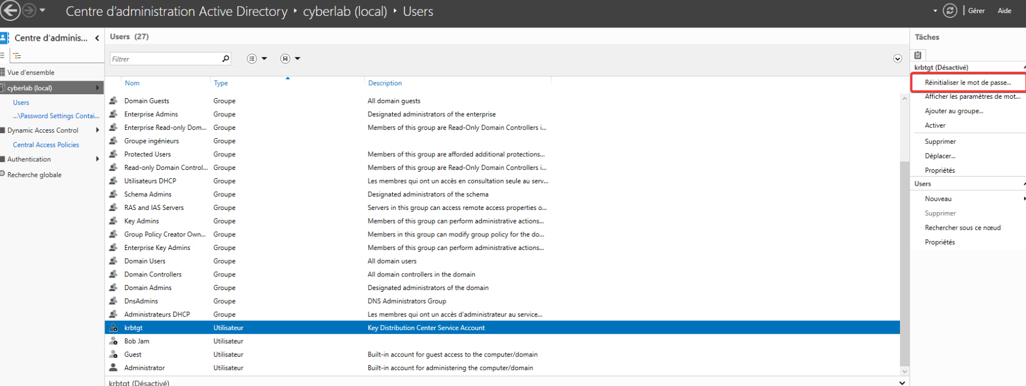Collapse the navigation pane with the chevron
The width and height of the screenshot is (1026, 386).
point(97,38)
